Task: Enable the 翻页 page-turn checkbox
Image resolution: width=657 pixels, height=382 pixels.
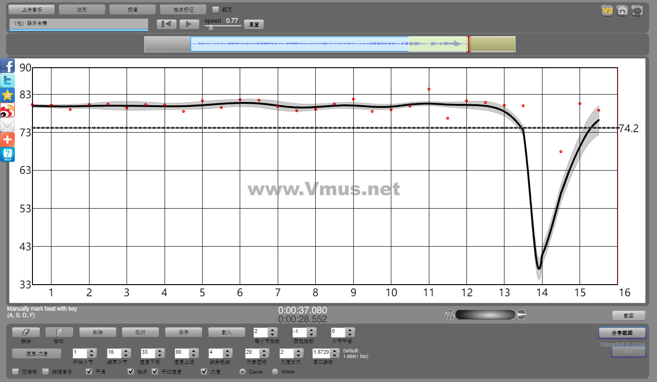Action: click(x=216, y=9)
